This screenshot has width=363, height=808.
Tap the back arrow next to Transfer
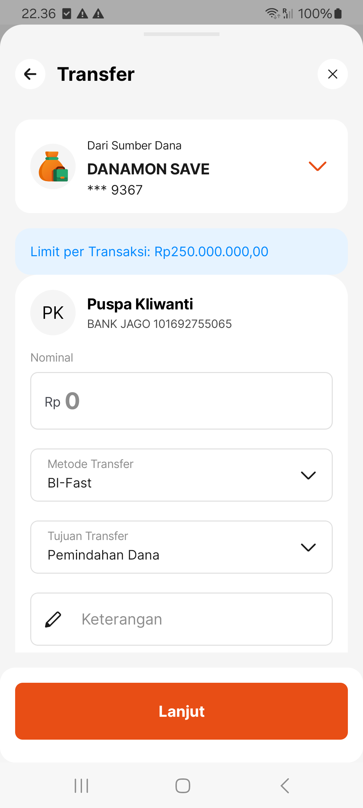30,74
